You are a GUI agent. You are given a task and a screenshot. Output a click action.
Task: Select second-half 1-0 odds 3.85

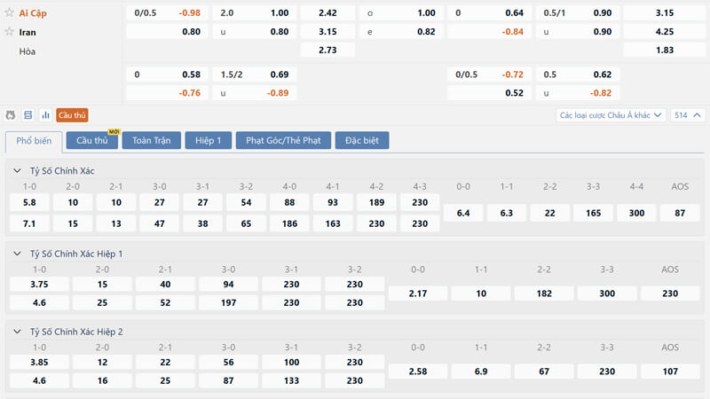pos(39,362)
